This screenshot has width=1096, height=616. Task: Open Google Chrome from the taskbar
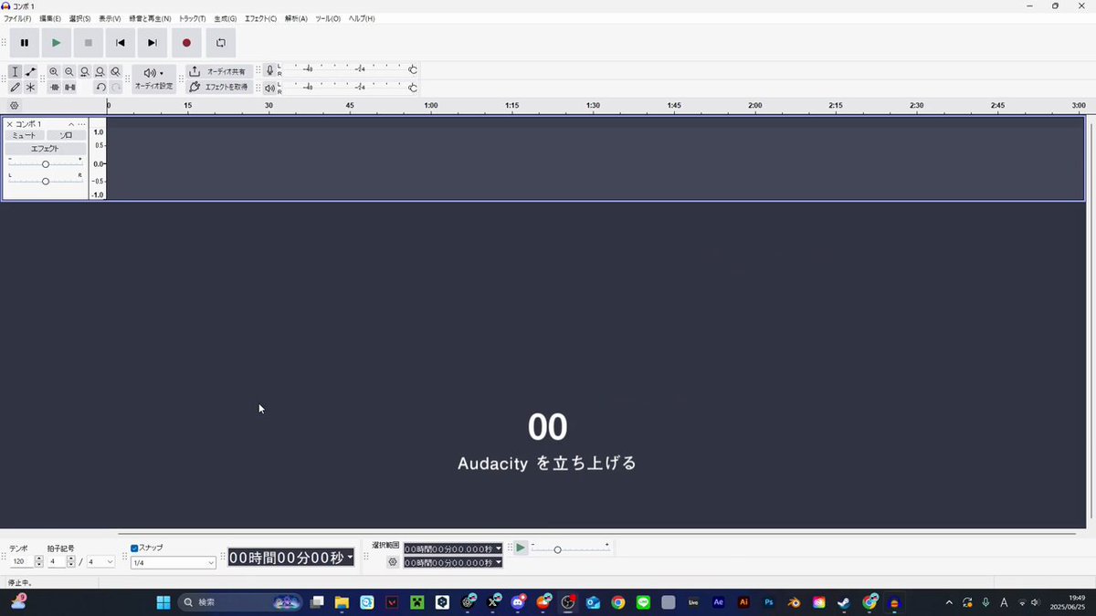tap(618, 602)
